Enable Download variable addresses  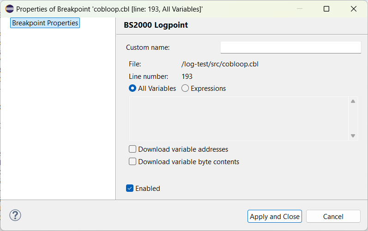coord(133,149)
